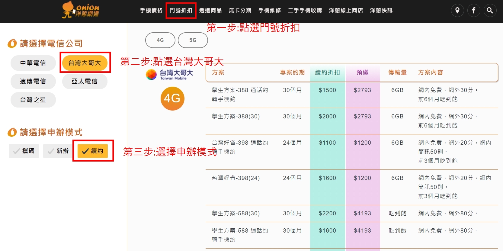Image resolution: width=503 pixels, height=251 pixels.
Task: Select plan 學生方案-588 通話約轉手機約
Action: 240,235
